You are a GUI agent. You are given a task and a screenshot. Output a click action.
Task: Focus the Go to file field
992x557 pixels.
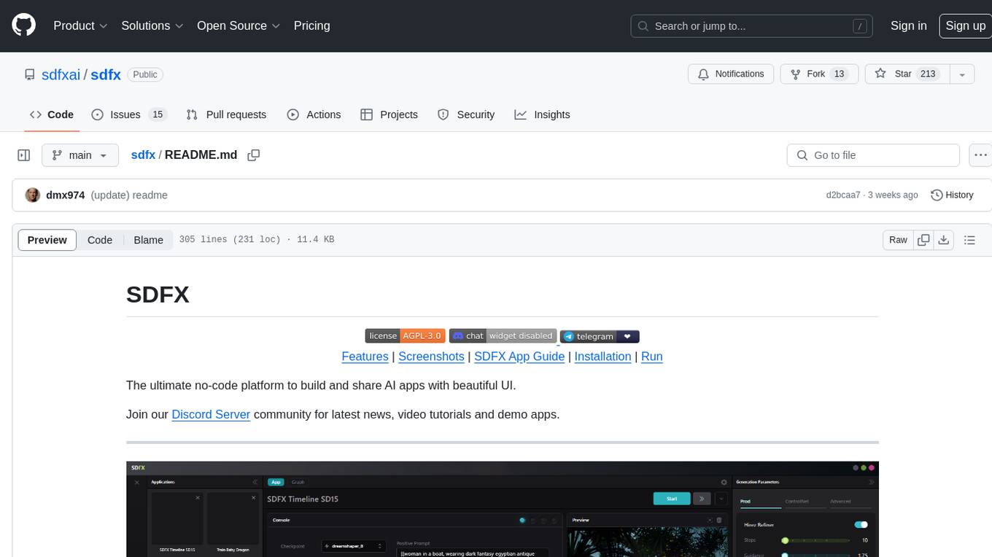(873, 155)
